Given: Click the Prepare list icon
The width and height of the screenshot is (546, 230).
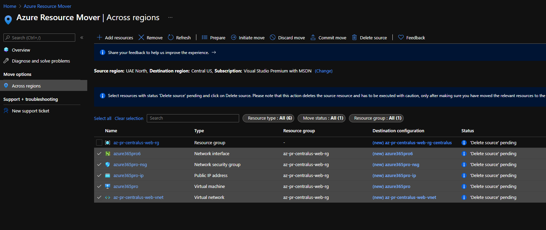Looking at the screenshot, I should pyautogui.click(x=205, y=37).
